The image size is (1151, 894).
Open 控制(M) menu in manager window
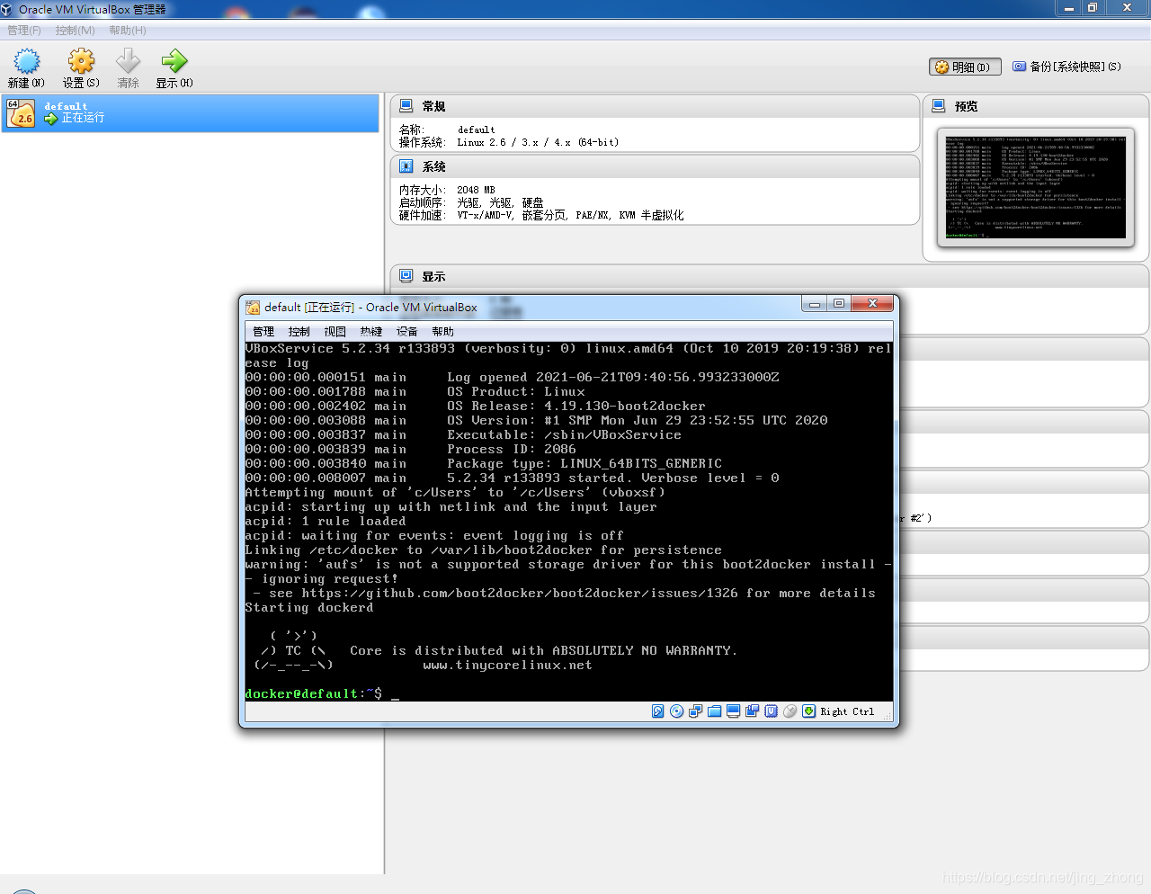(x=75, y=31)
